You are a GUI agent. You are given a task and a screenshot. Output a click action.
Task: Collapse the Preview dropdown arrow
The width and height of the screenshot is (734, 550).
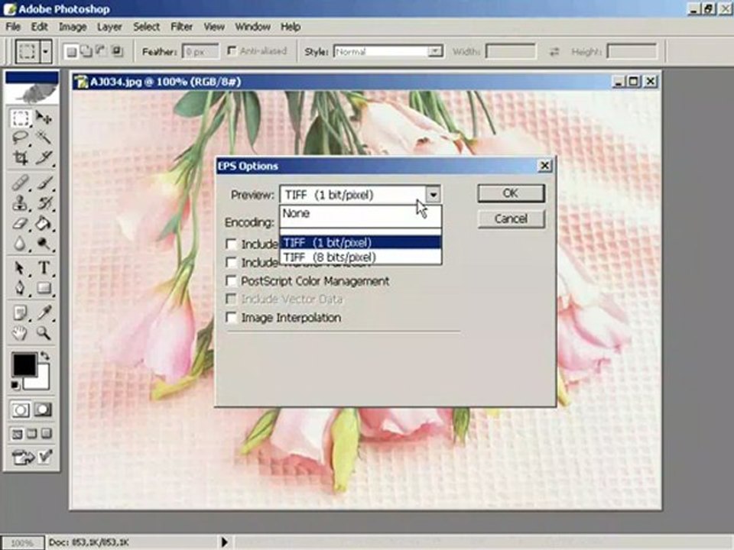pyautogui.click(x=433, y=194)
